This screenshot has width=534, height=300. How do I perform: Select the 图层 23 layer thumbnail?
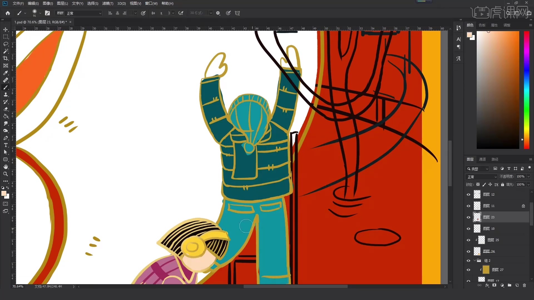pyautogui.click(x=477, y=217)
